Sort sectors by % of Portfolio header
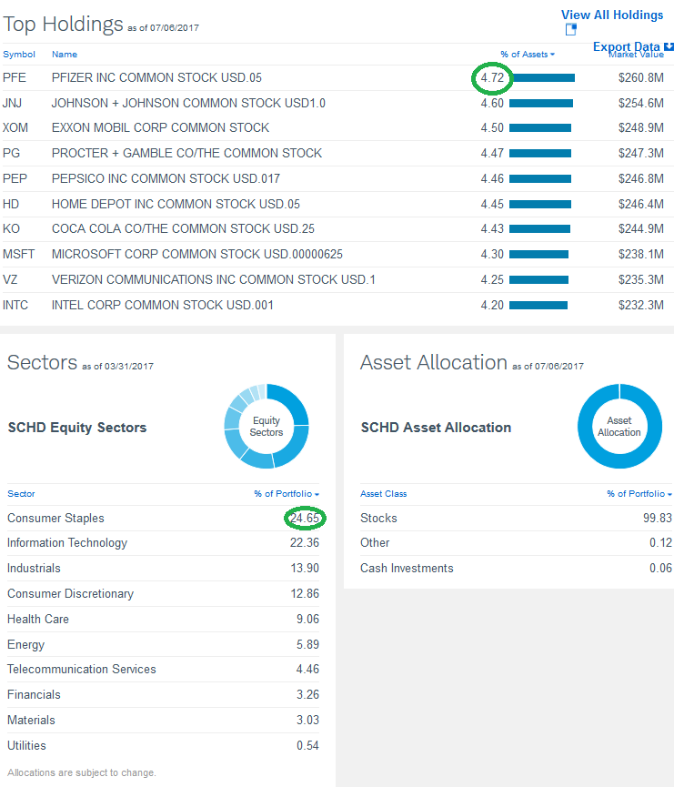The image size is (674, 787). [287, 493]
